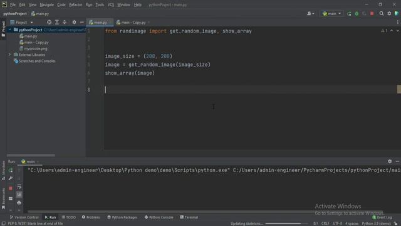Open the main run configuration dropdown

331,14
